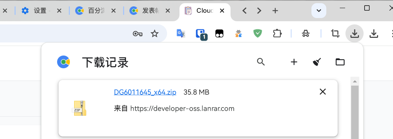Remove DG6011645_x64.zip entry from list
393x139 pixels.
(322, 92)
